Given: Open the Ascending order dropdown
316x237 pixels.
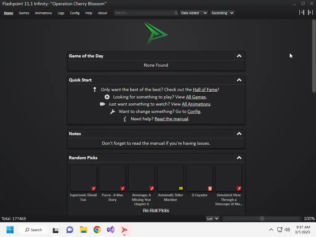Looking at the screenshot, I should click(x=222, y=13).
